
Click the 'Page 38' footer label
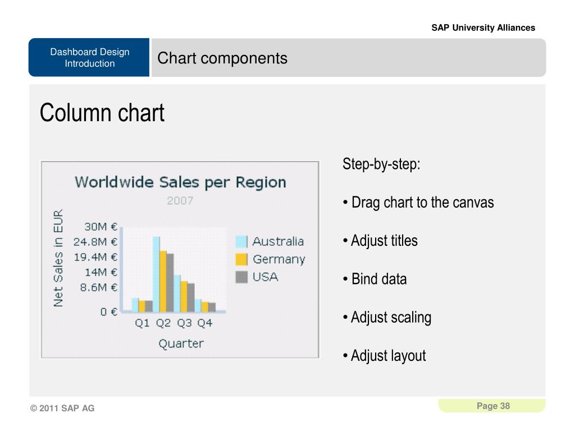tap(493, 406)
